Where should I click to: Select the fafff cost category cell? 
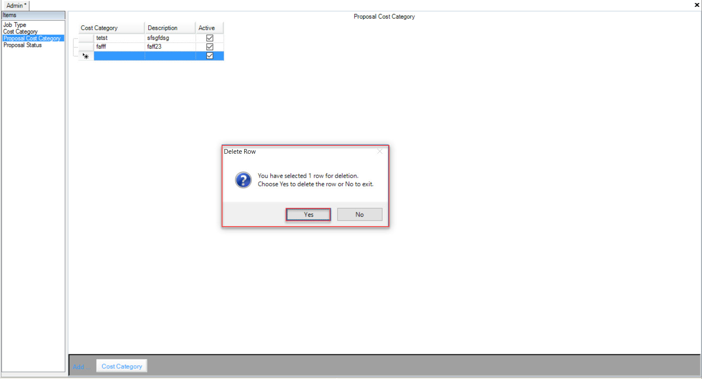coord(119,46)
